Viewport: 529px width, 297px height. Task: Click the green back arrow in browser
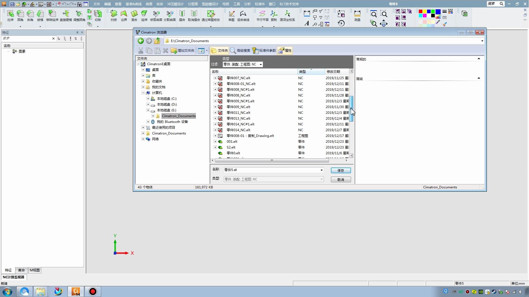pos(141,41)
